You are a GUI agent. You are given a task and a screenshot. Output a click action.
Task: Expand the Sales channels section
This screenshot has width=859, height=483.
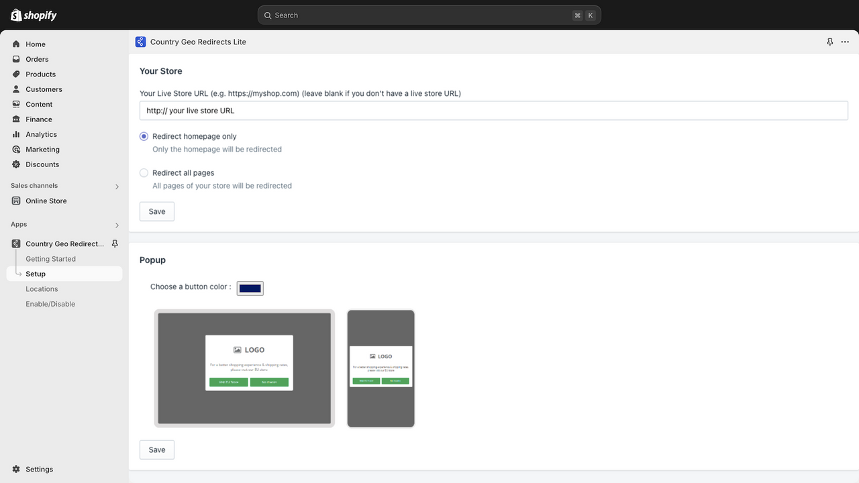tap(117, 186)
